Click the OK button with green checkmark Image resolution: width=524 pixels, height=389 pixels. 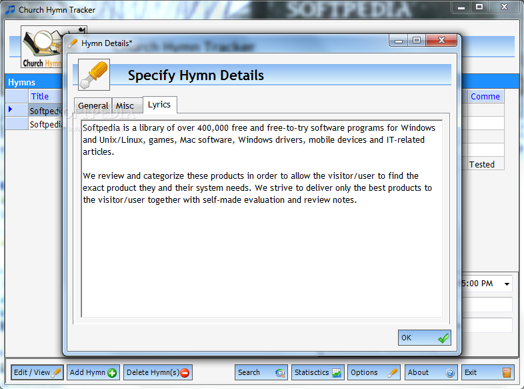click(x=424, y=338)
